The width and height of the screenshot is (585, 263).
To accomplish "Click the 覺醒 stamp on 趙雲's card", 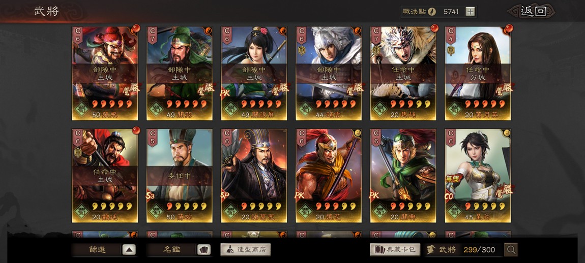I will pyautogui.click(x=354, y=89).
